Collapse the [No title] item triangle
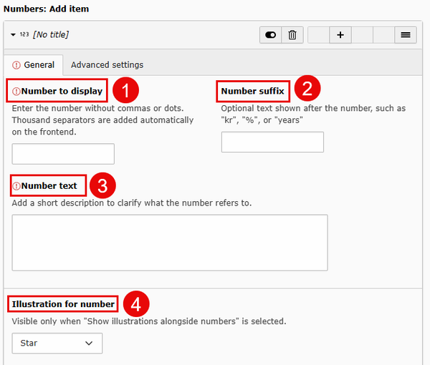This screenshot has width=430, height=365. [13, 35]
